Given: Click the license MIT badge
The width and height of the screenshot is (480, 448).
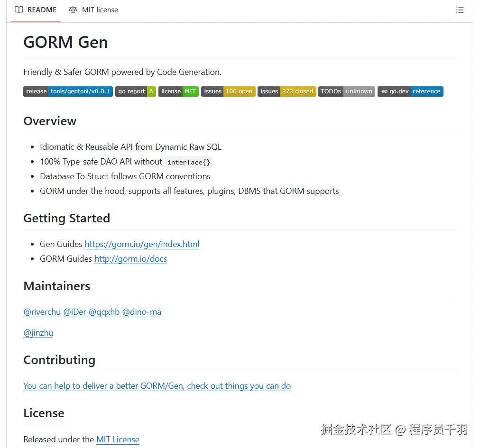Looking at the screenshot, I should point(178,91).
